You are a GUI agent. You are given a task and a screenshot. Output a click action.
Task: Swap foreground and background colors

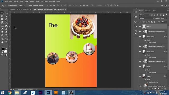6,48
